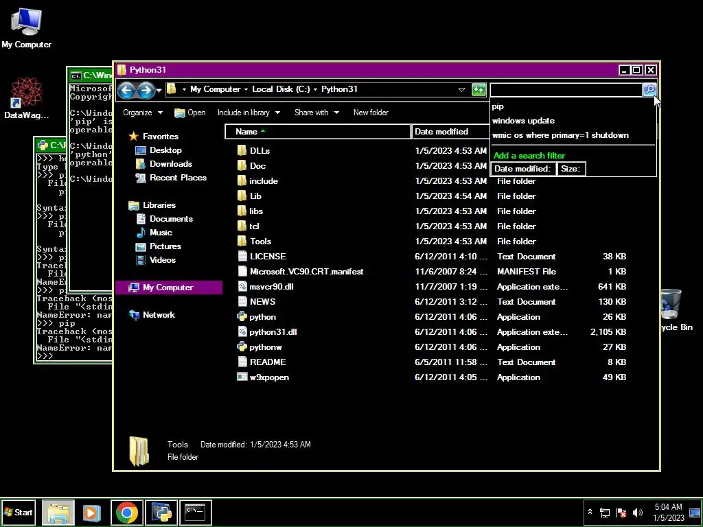The image size is (703, 527).
Task: Open Media Player from taskbar
Action: [91, 512]
